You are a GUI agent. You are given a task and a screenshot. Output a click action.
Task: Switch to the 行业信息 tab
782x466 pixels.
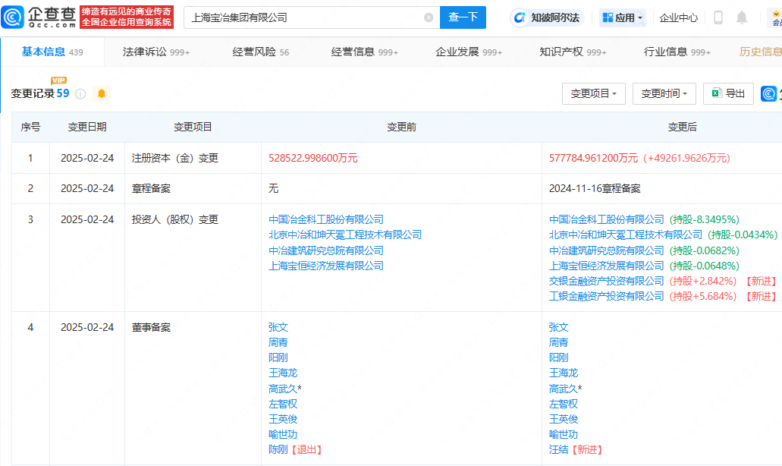(677, 52)
